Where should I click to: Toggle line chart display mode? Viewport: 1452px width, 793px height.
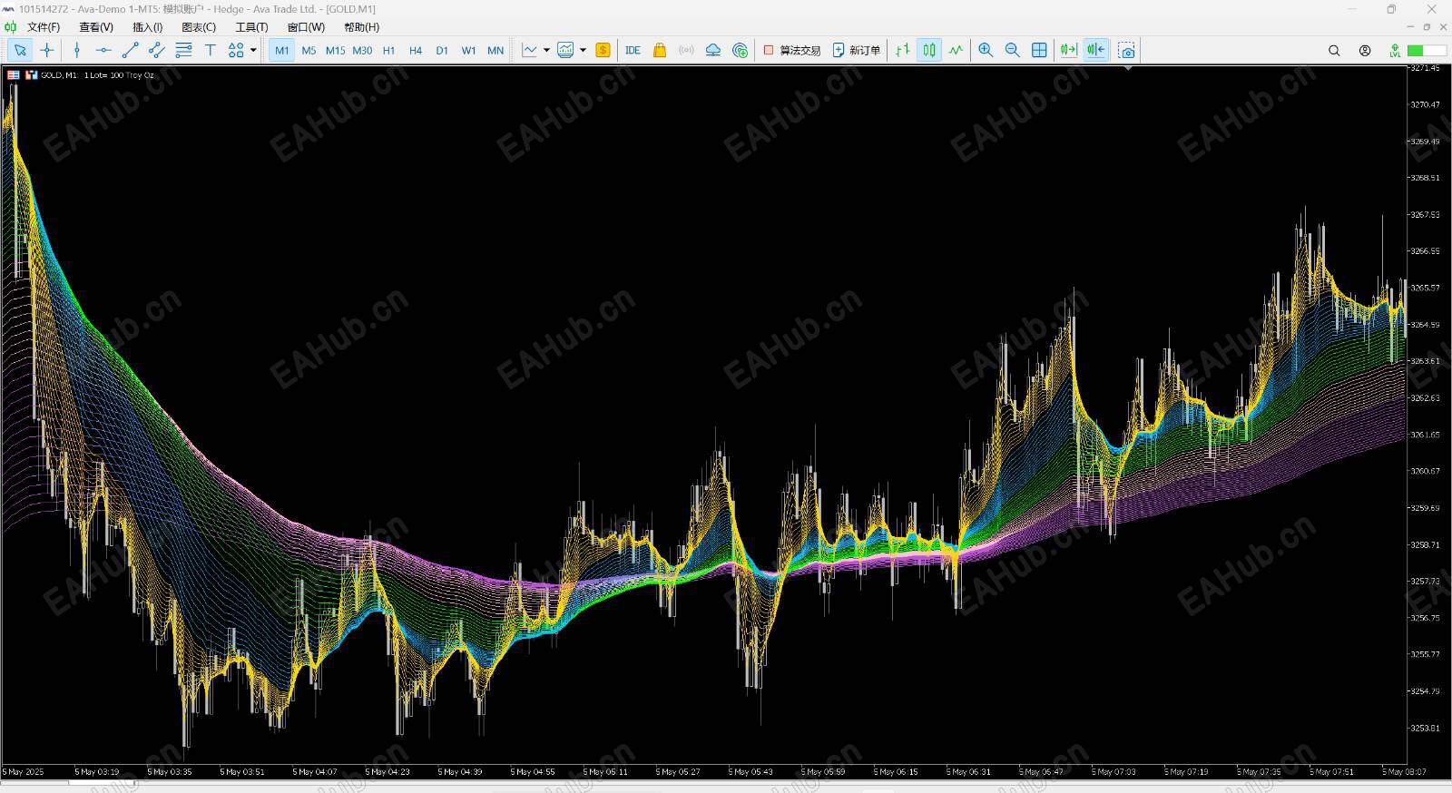pyautogui.click(x=956, y=51)
